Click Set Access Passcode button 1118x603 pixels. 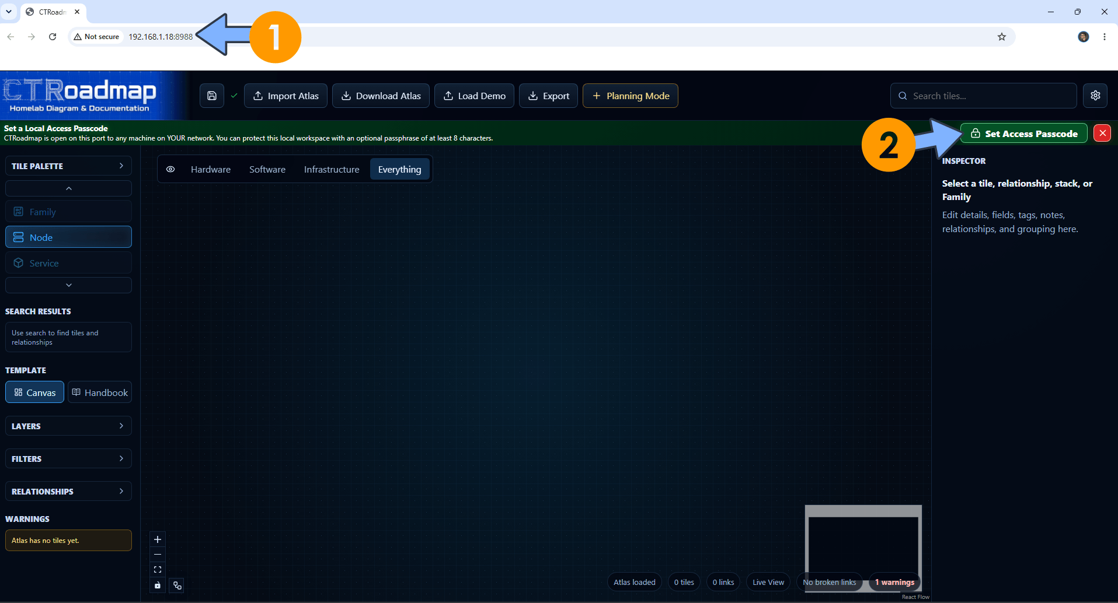1024,134
